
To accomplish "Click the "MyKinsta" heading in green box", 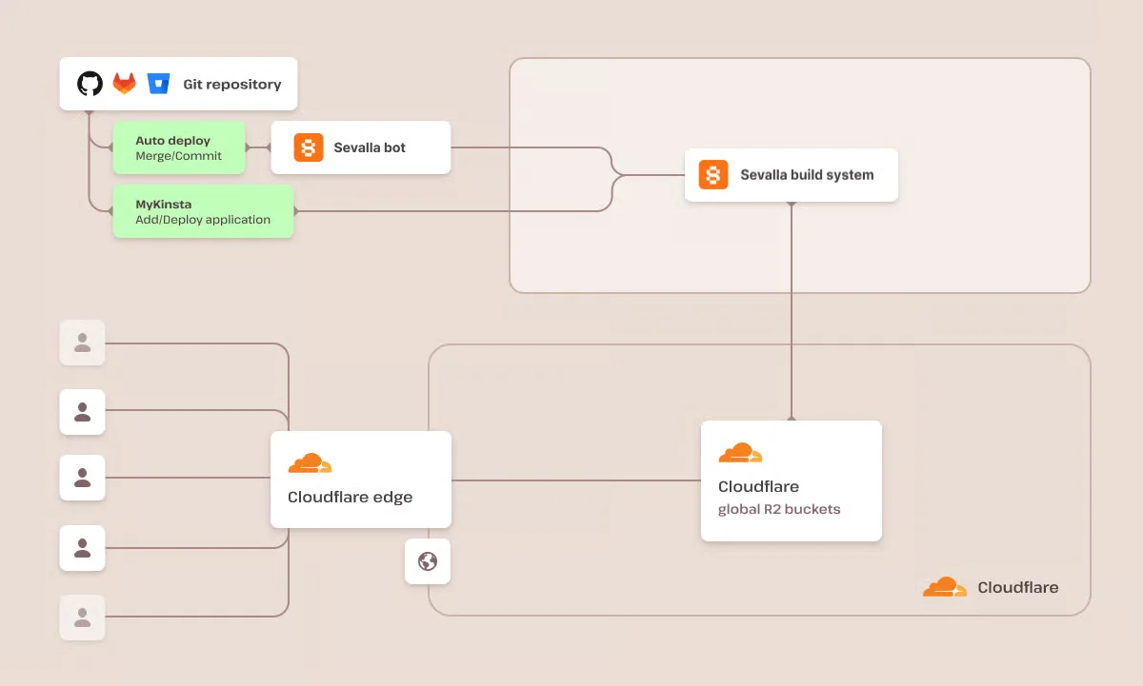I will (163, 204).
